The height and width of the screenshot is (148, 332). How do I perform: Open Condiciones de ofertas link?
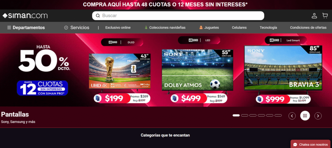pyautogui.click(x=308, y=28)
